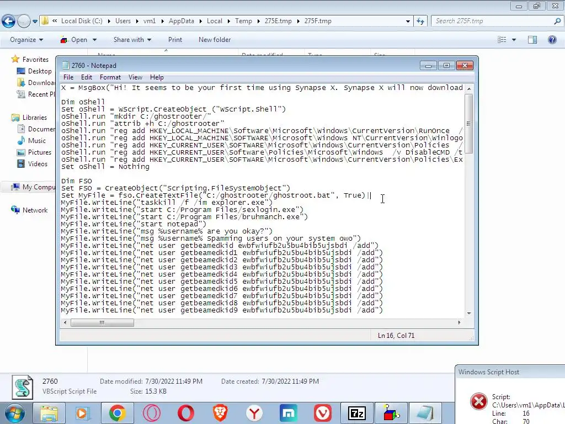The height and width of the screenshot is (424, 565).
Task: Click Notepad vertical scrollbar thumb
Action: coord(468,123)
